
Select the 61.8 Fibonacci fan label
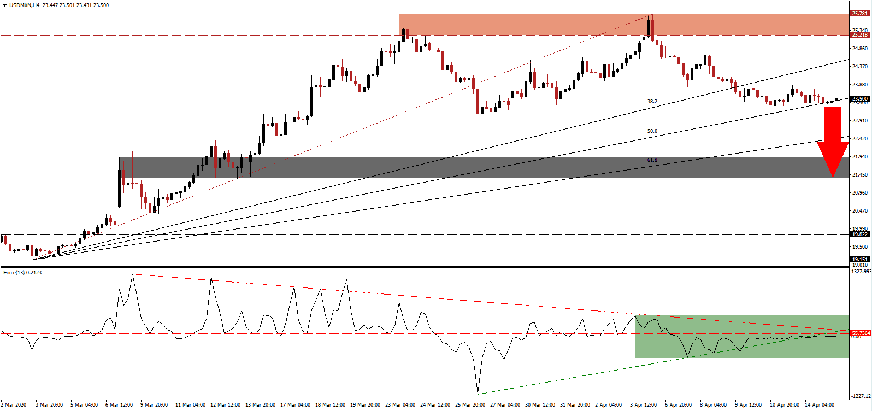coord(652,160)
